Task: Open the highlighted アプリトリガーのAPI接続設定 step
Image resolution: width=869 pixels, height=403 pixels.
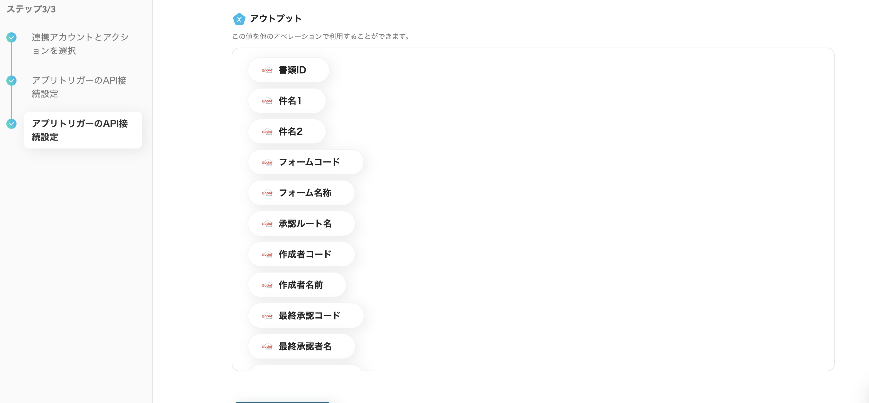Action: (x=83, y=130)
